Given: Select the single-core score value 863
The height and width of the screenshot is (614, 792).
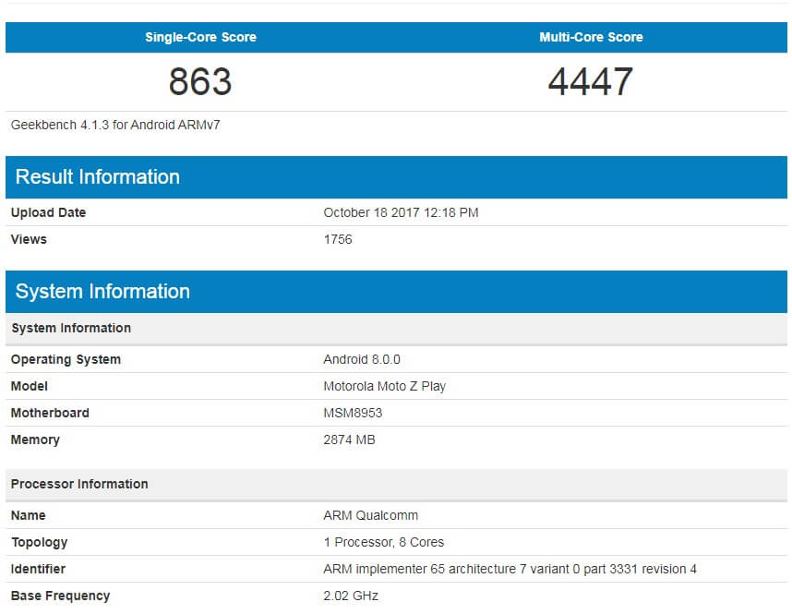Looking at the screenshot, I should coord(200,82).
